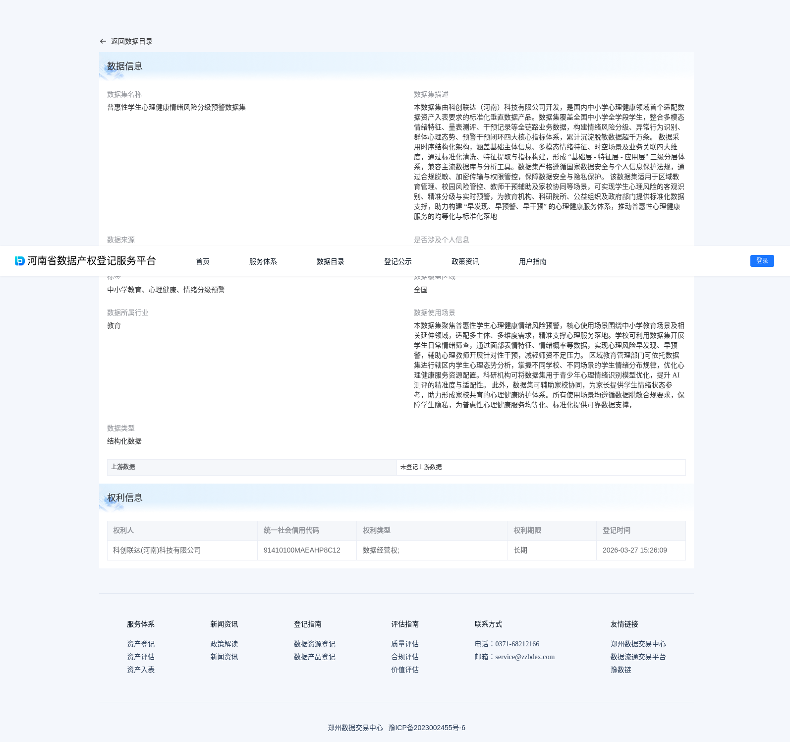Click tags value 中小学教育、心理健康、情绪分级预警
Image resolution: width=790 pixels, height=742 pixels.
166,290
